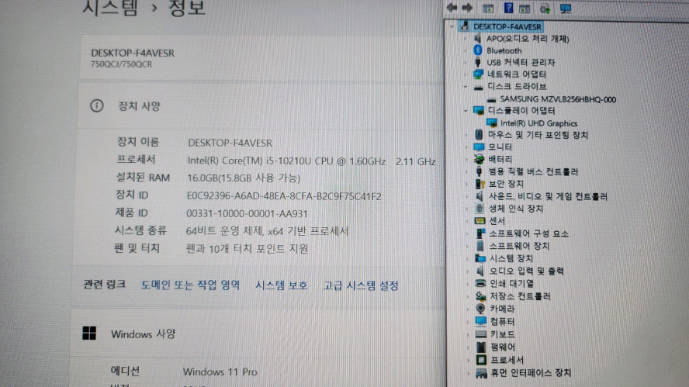The width and height of the screenshot is (689, 387).
Task: Collapse the 디스크 드라이브 category arrow
Action: pyautogui.click(x=466, y=87)
